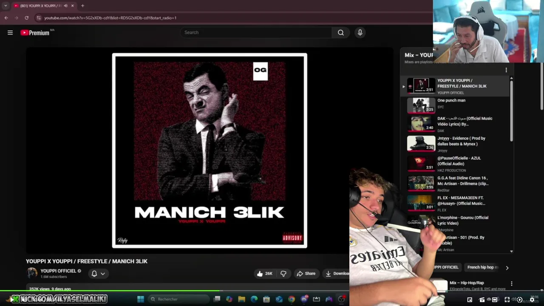Play One punch man by SYC
The image size is (544, 306).
[455, 105]
